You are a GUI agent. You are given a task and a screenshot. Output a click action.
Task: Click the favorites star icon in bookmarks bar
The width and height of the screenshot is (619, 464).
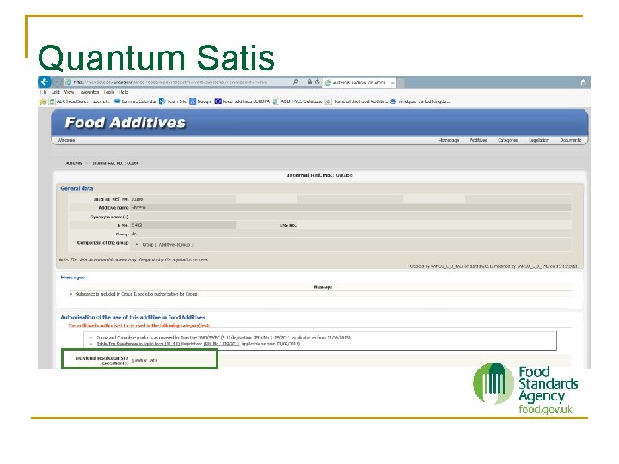click(43, 101)
